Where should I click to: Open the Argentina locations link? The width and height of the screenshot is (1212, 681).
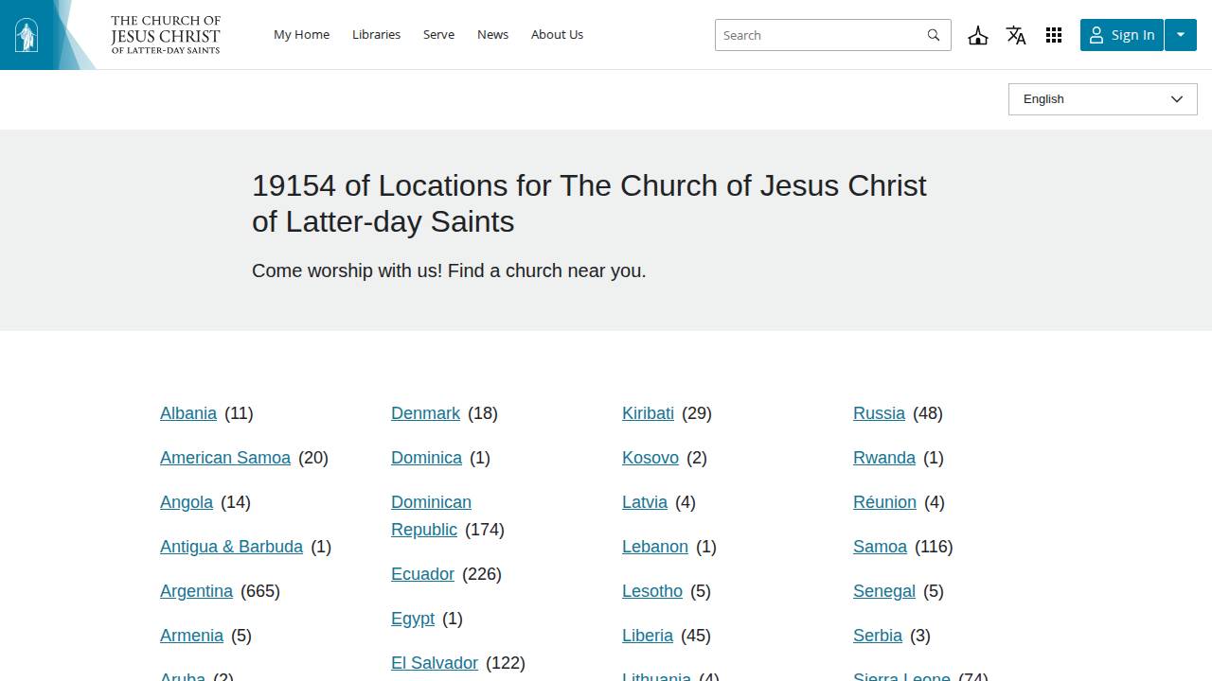(196, 591)
